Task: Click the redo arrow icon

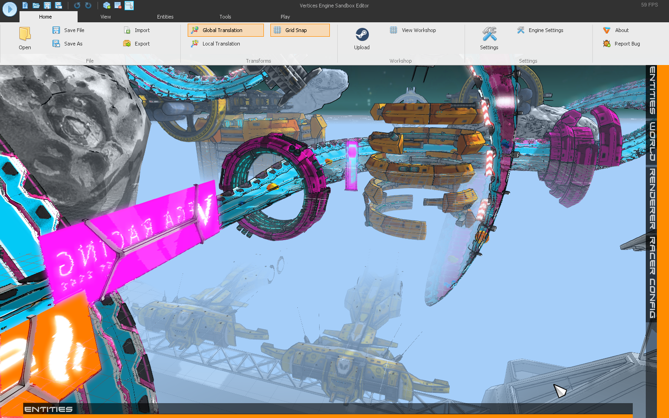Action: click(88, 6)
